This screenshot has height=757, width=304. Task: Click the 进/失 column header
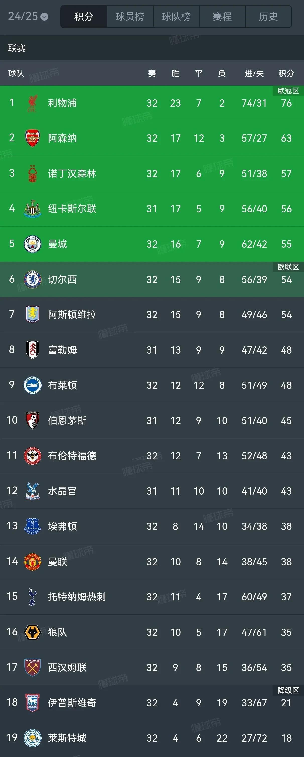tap(254, 73)
